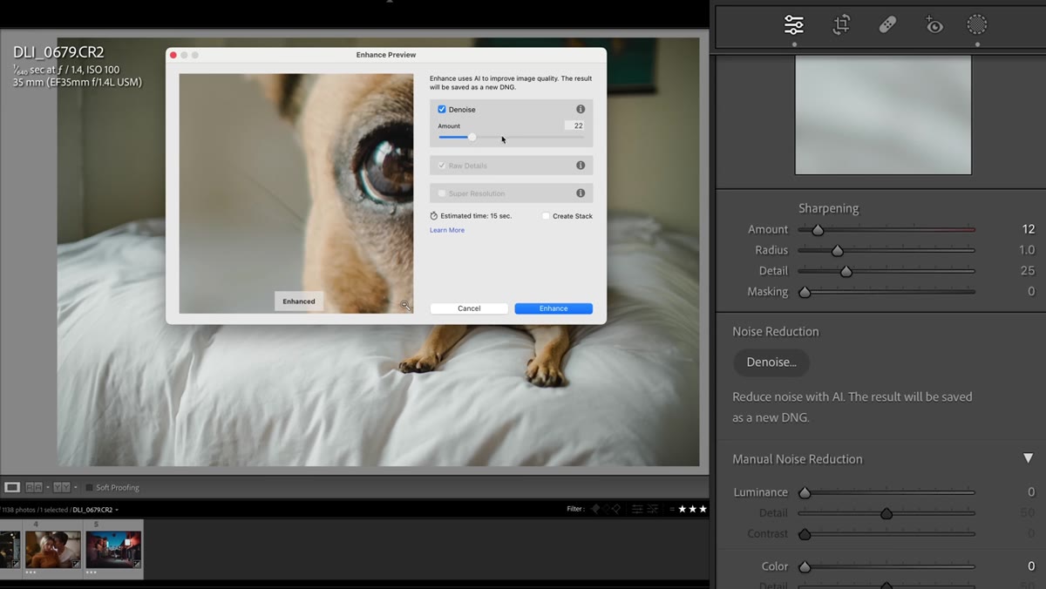Click the before/after top-bottom YY icon

pos(61,487)
